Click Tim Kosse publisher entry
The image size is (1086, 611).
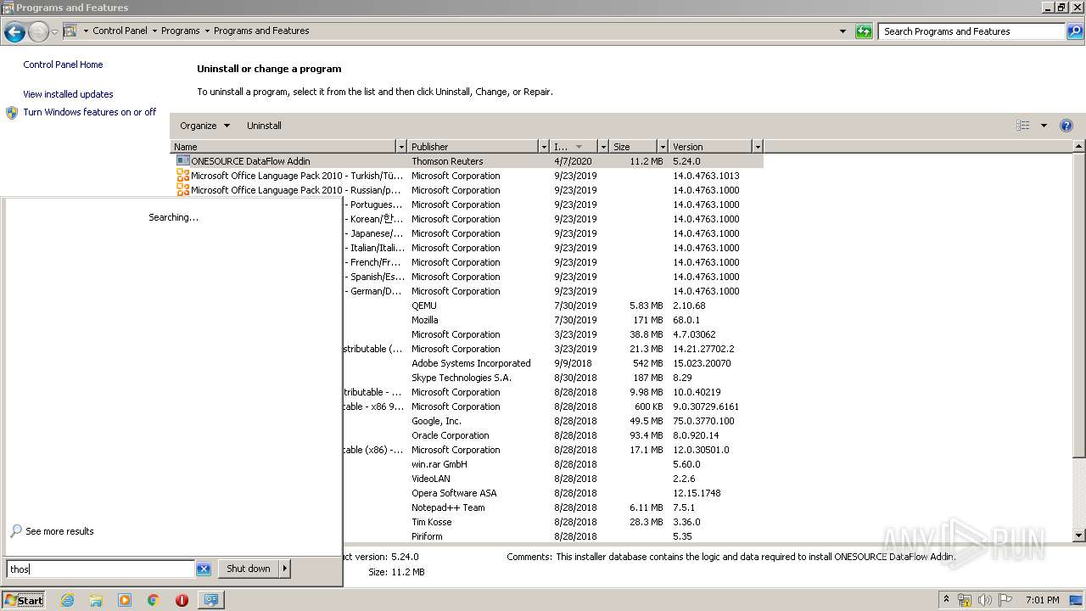(x=432, y=522)
